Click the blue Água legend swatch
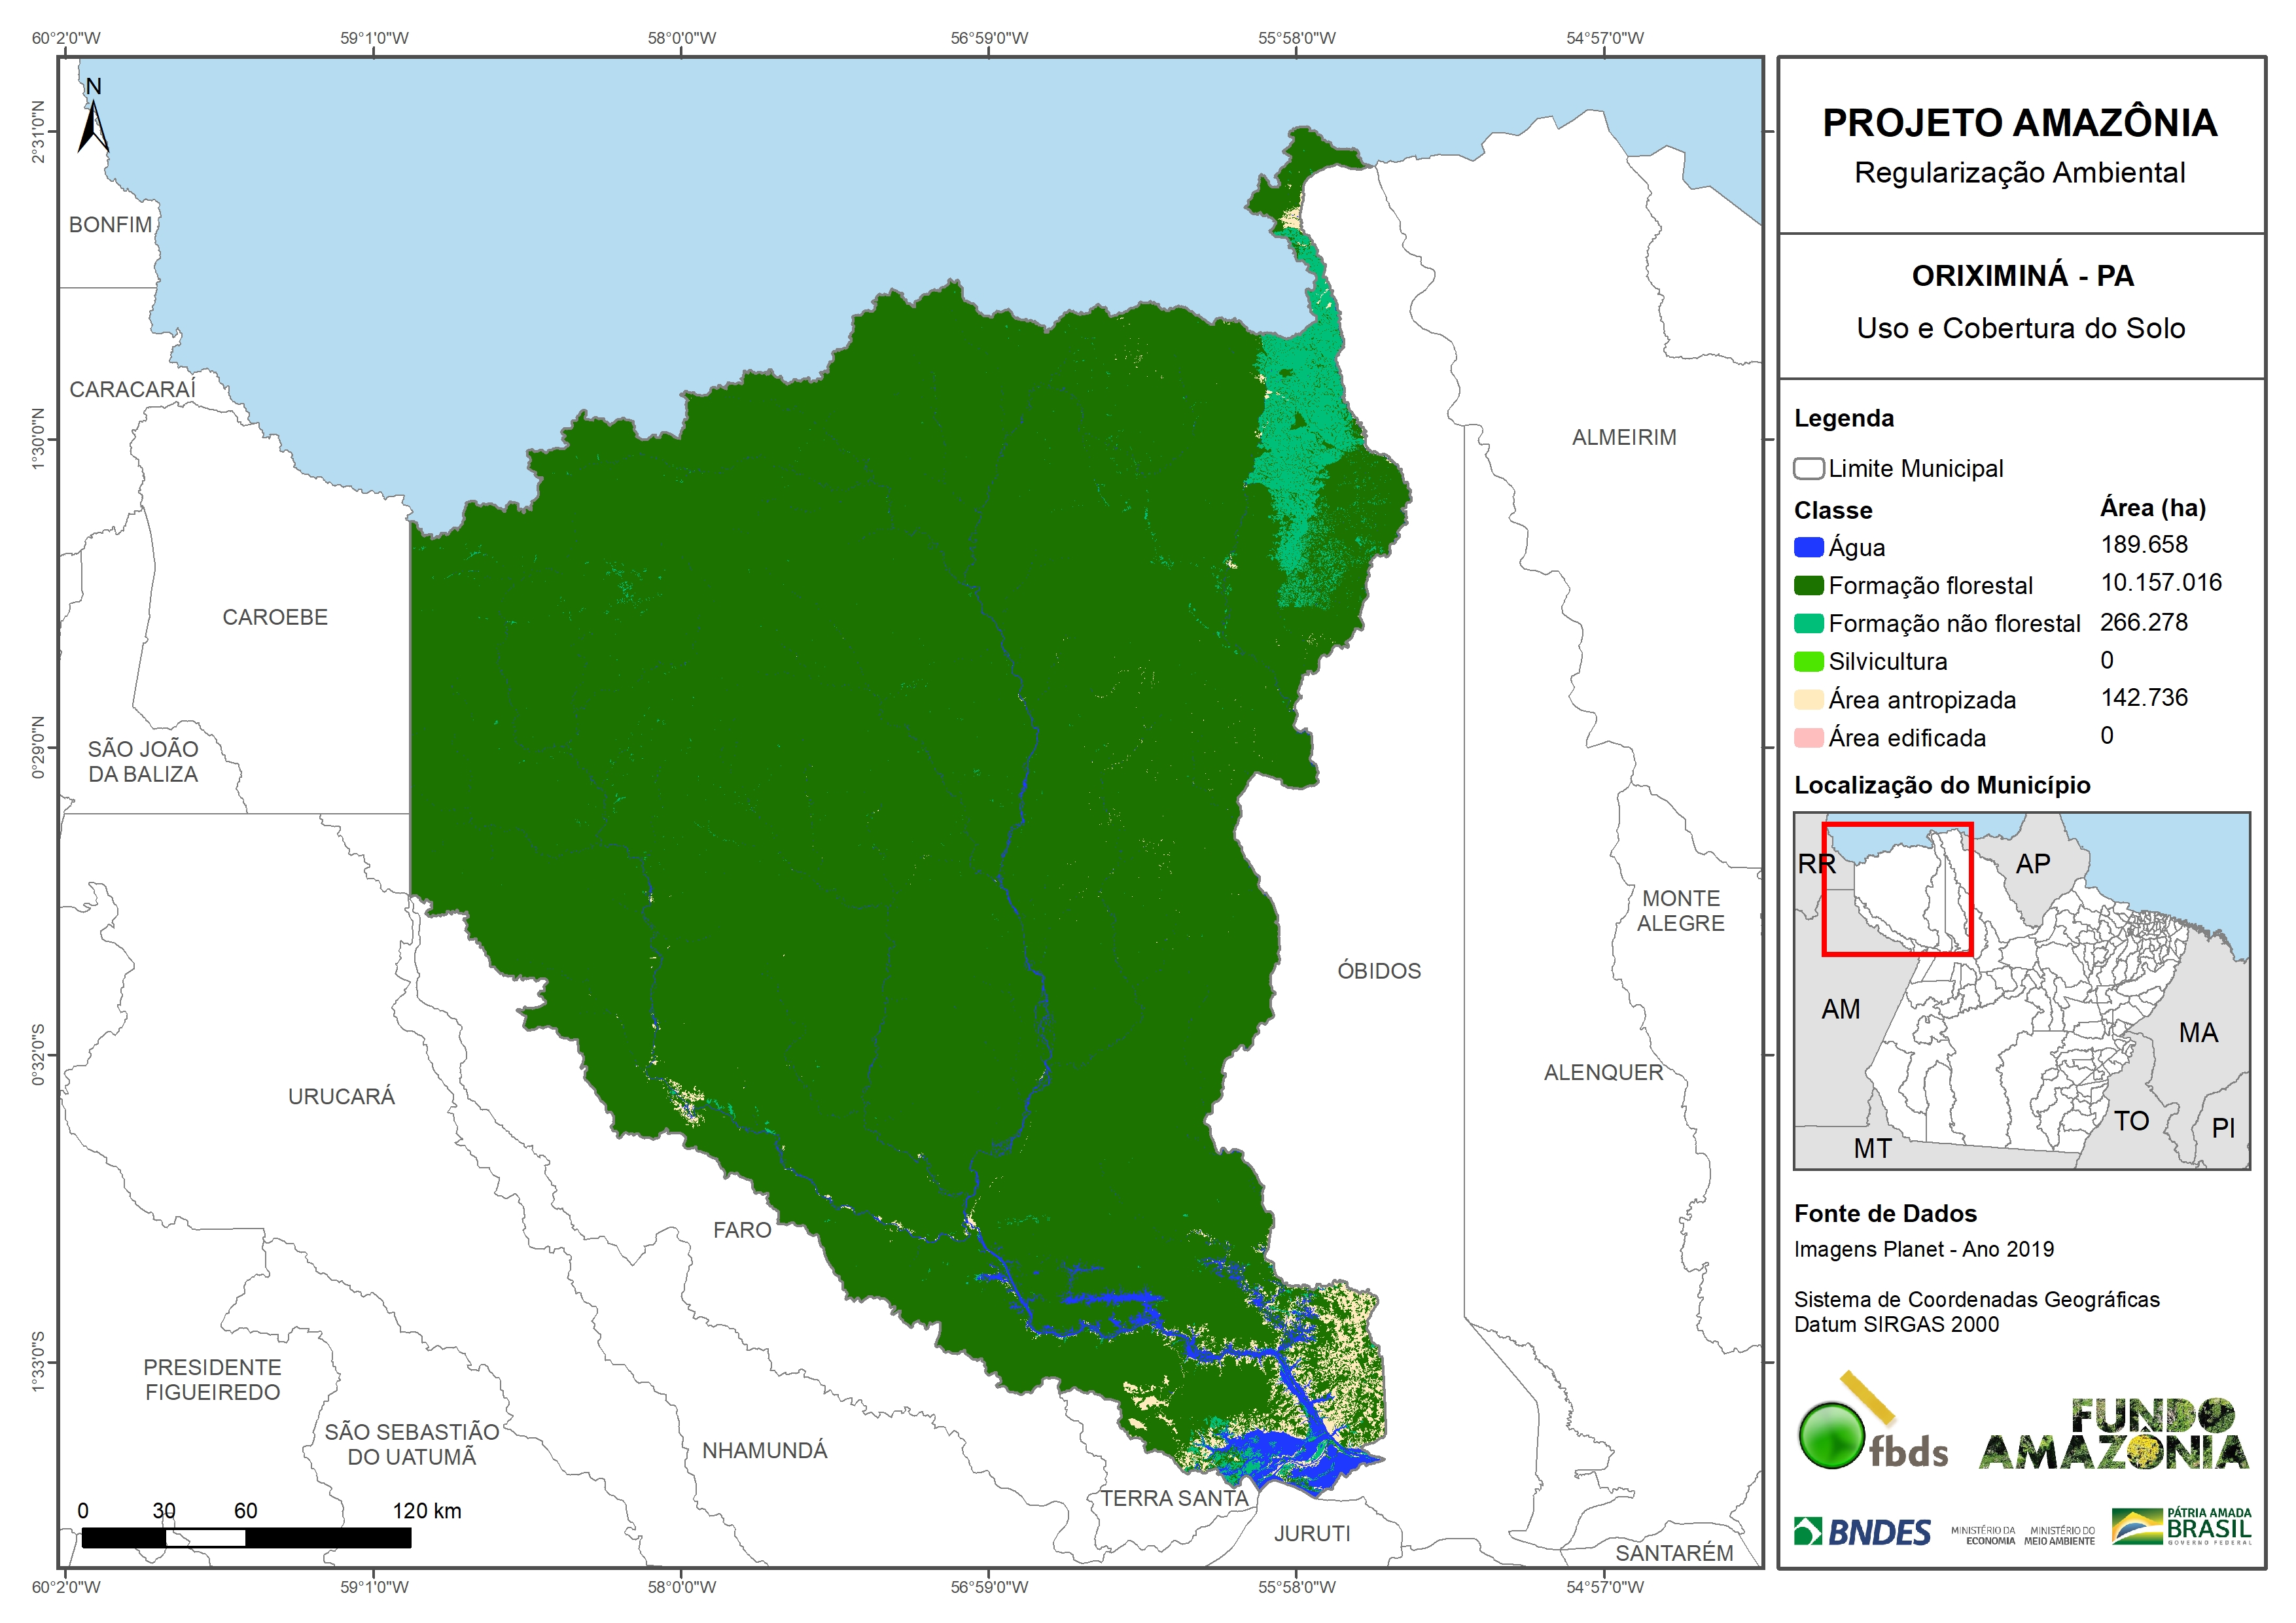2296x1623 pixels. point(1808,547)
